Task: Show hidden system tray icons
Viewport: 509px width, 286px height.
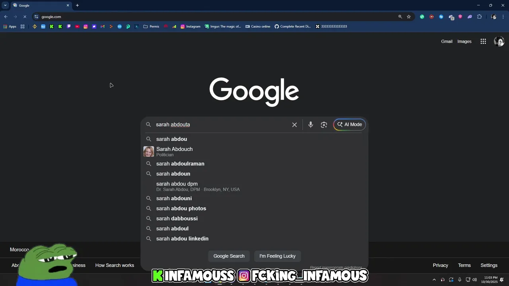Action: [x=434, y=280]
